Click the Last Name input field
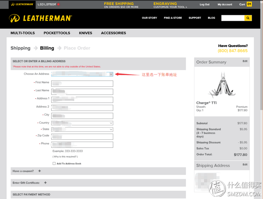 click(82, 92)
